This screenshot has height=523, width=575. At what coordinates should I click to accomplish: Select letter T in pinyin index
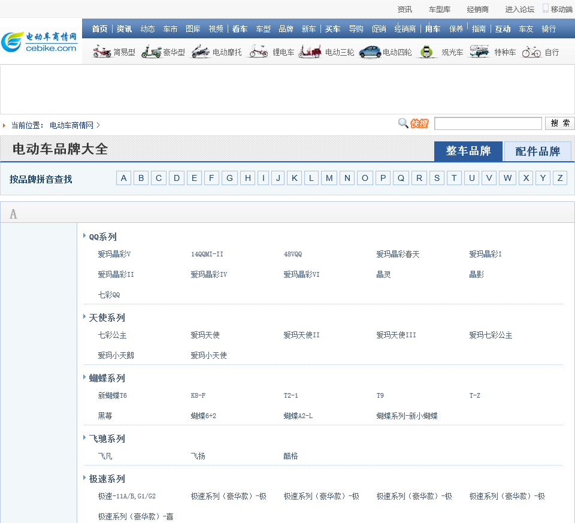coord(454,179)
